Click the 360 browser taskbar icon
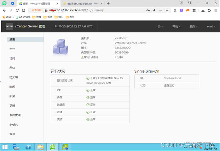220x151 pixels. point(53,147)
